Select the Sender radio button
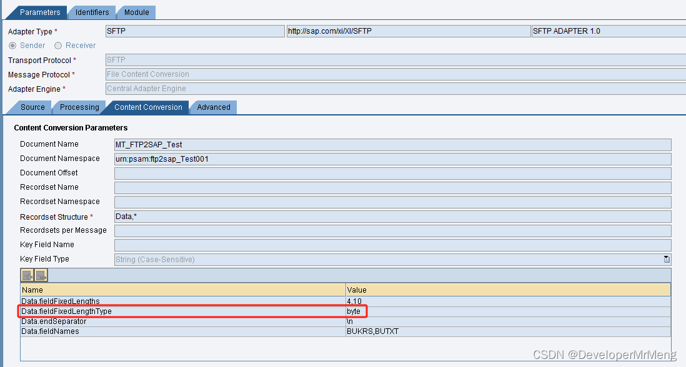The height and width of the screenshot is (367, 686). click(x=12, y=45)
